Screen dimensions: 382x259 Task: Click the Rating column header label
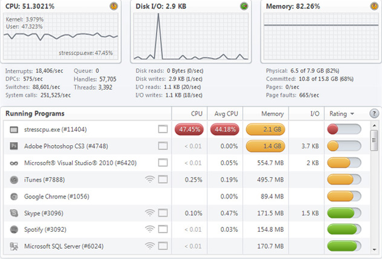[338, 114]
